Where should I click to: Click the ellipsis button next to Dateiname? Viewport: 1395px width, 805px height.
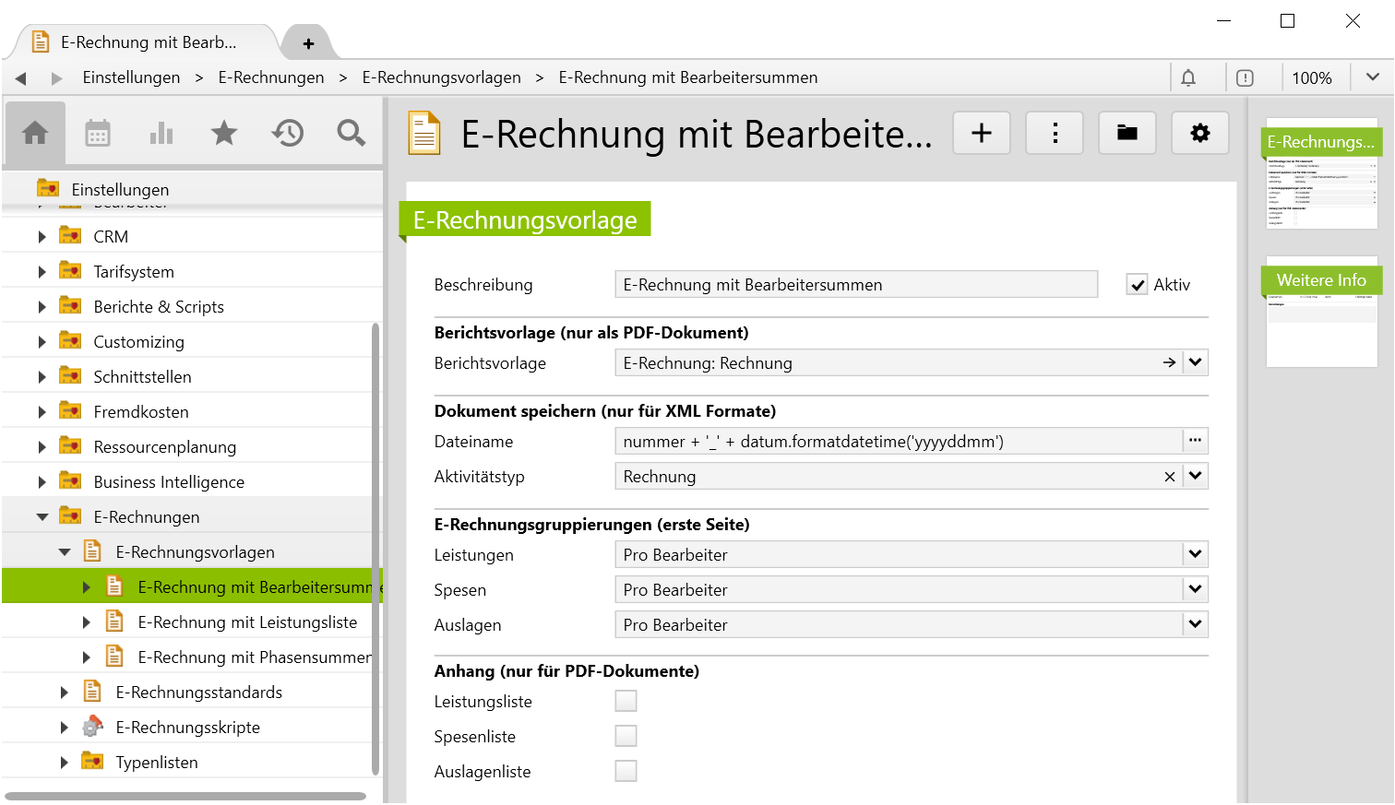click(x=1196, y=441)
